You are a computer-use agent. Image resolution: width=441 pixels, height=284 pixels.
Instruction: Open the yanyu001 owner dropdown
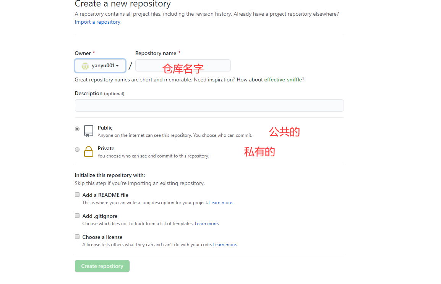coord(100,65)
